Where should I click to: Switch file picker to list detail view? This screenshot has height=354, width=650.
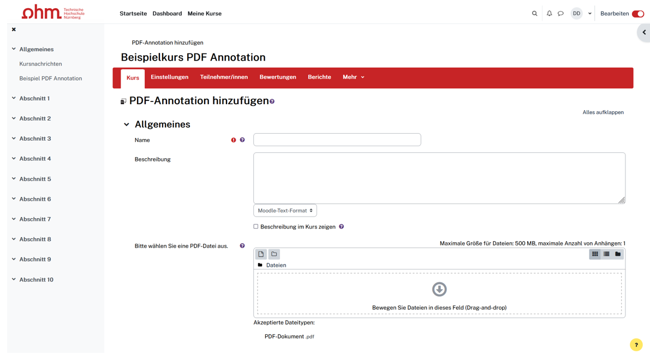pyautogui.click(x=606, y=254)
